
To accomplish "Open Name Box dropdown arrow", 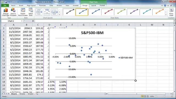I will pos(22,21).
